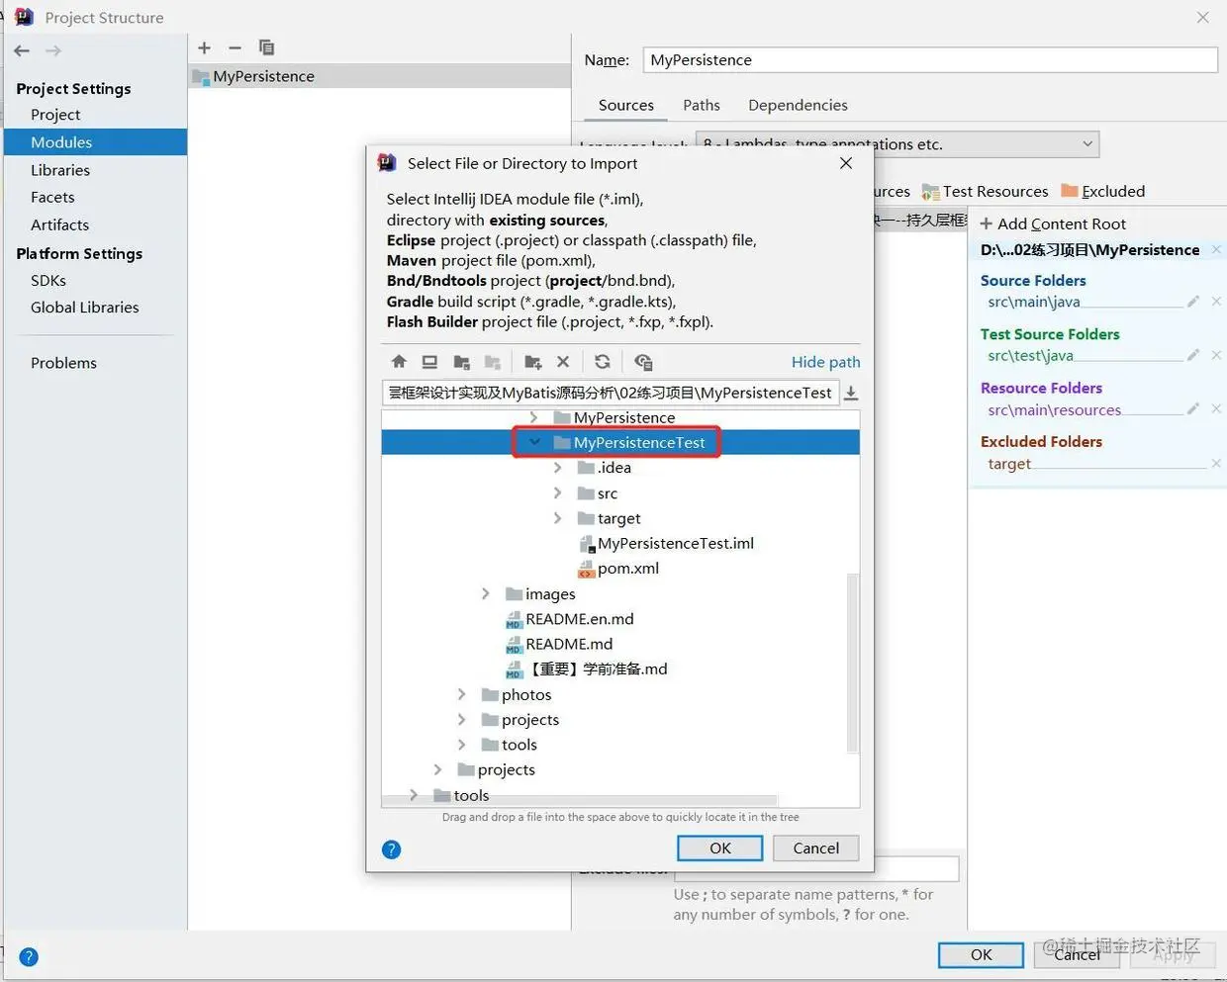Select the MyPersistence module in the list
1227x982 pixels.
pos(379,76)
